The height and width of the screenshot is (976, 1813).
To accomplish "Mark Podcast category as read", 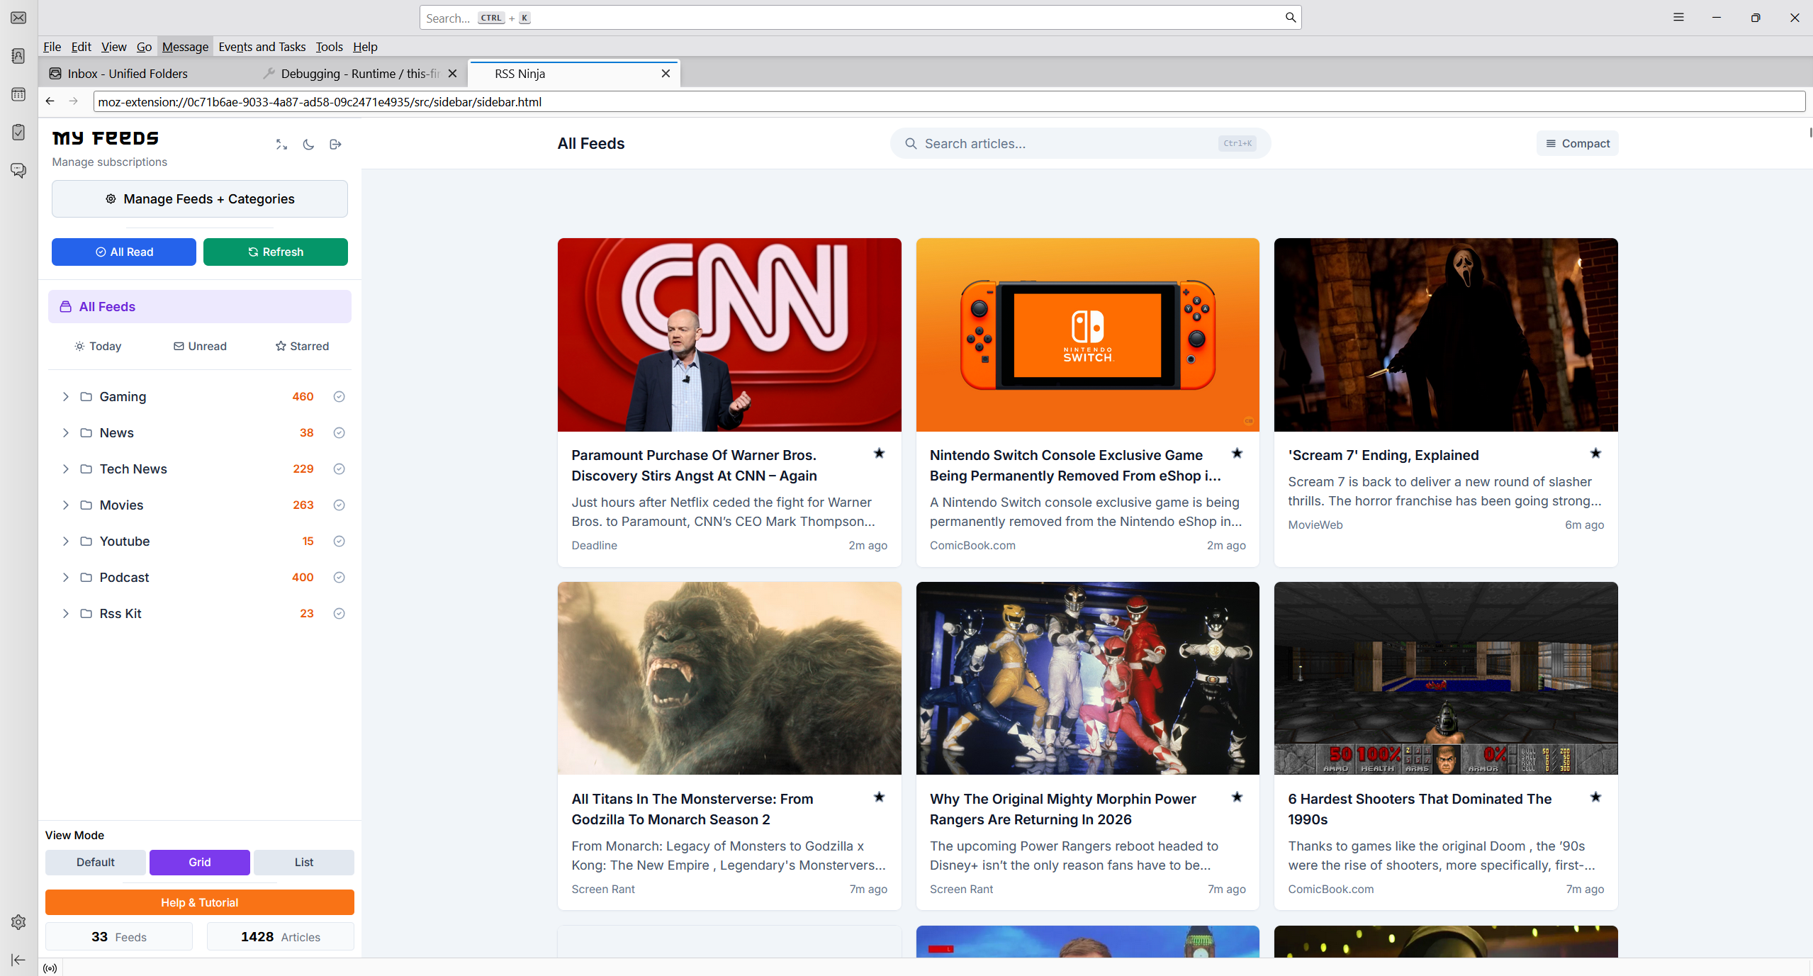I will click(x=339, y=578).
